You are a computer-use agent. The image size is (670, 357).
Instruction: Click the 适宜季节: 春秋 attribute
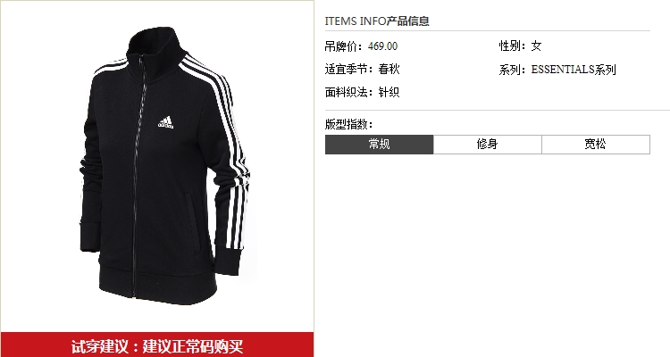point(362,70)
